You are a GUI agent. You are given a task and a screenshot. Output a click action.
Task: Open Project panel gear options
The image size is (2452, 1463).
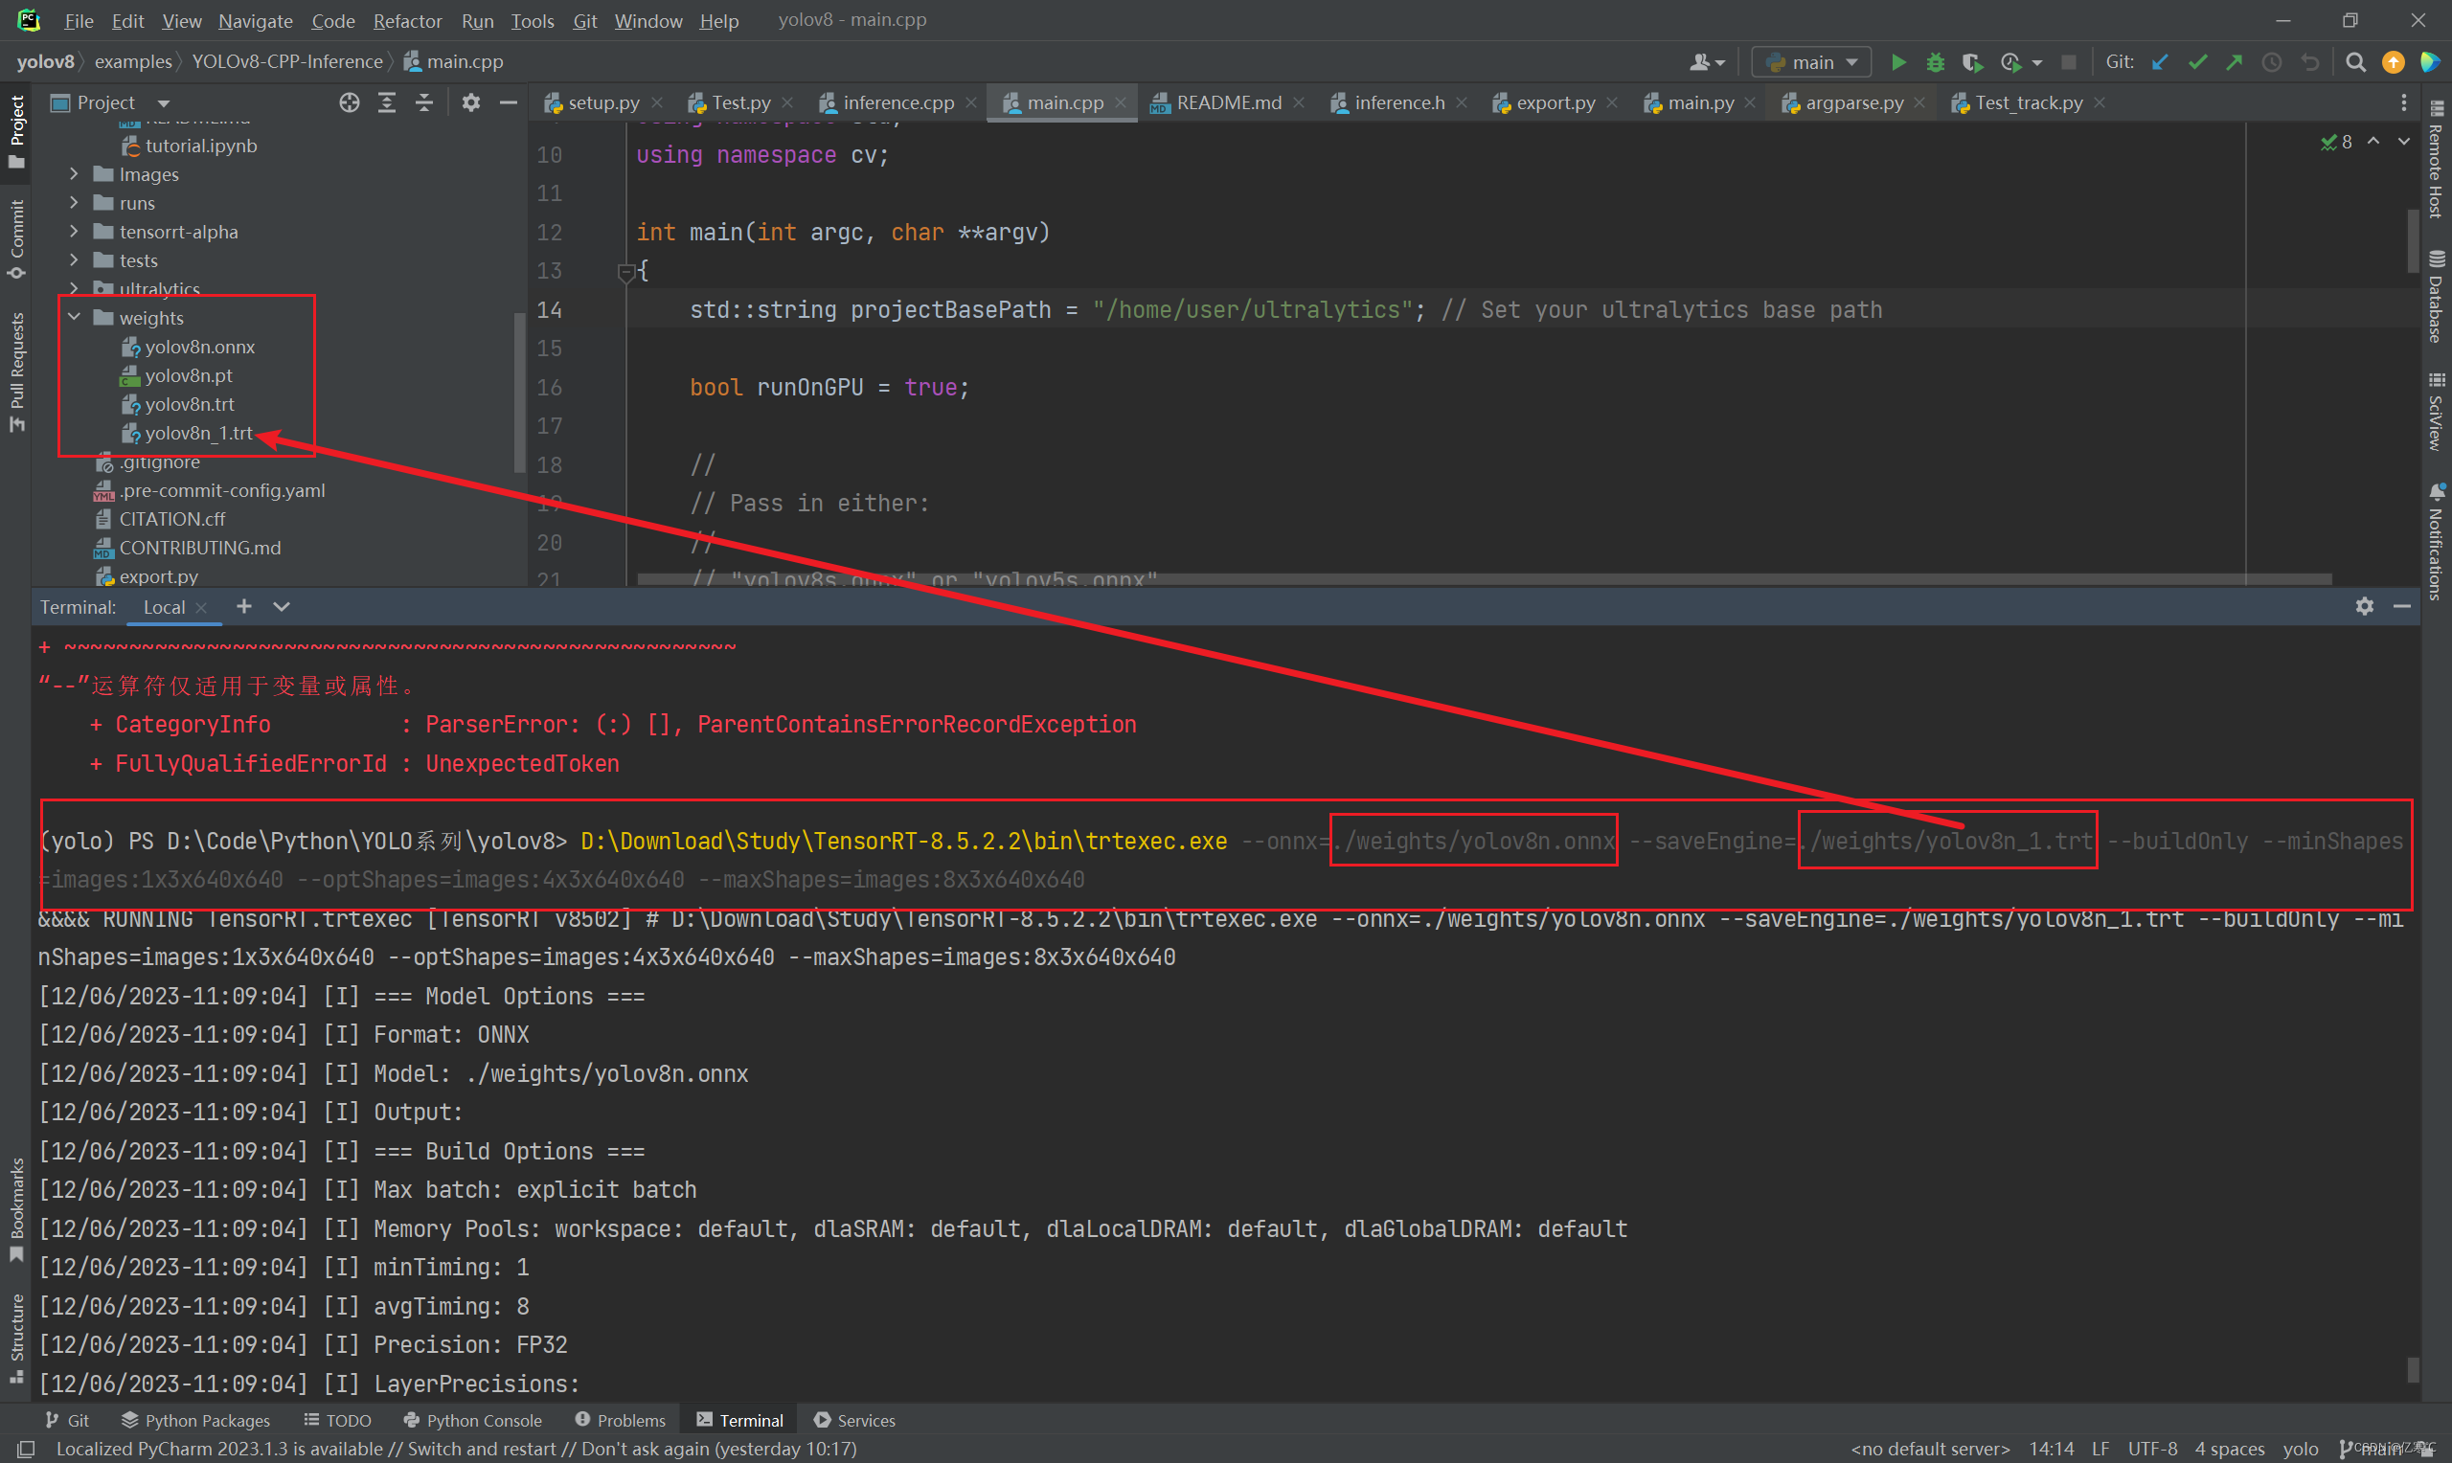[470, 102]
